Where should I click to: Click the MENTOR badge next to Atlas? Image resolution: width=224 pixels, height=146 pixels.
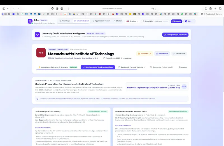[x=44, y=20]
